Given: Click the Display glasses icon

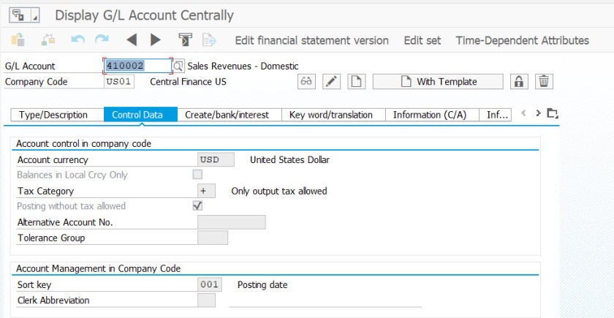Looking at the screenshot, I should pos(307,82).
